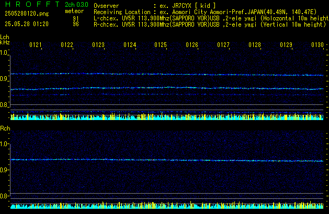The width and height of the screenshot is (329, 214).
Task: Click the meteor count value 96
Action: click(76, 24)
